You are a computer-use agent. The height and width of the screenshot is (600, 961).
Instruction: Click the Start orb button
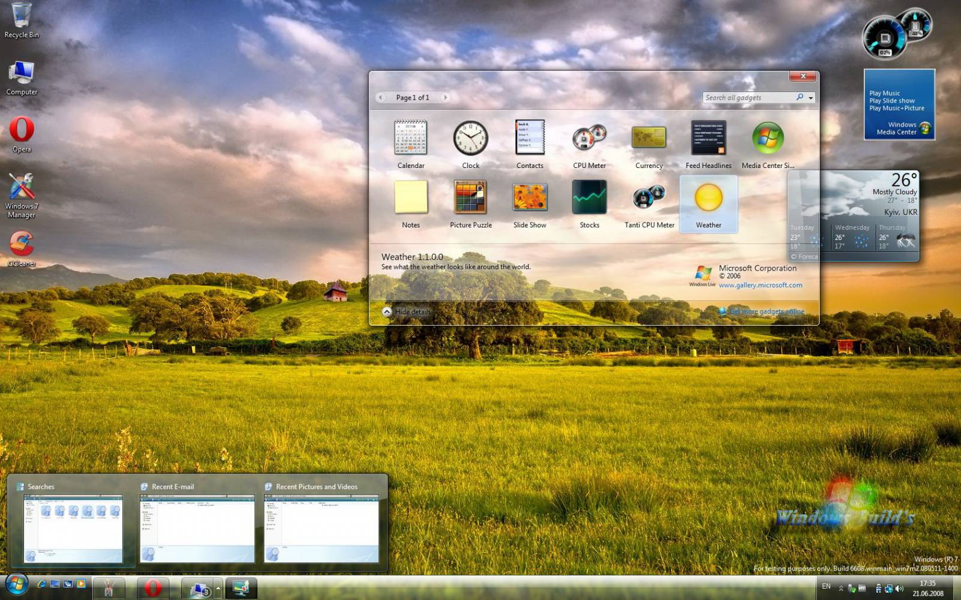pyautogui.click(x=17, y=584)
